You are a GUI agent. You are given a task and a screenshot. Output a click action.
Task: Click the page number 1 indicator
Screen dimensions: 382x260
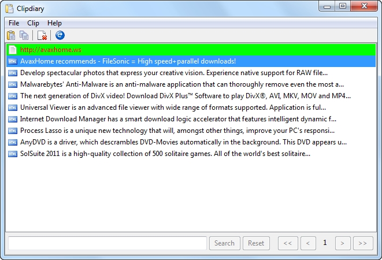325,243
